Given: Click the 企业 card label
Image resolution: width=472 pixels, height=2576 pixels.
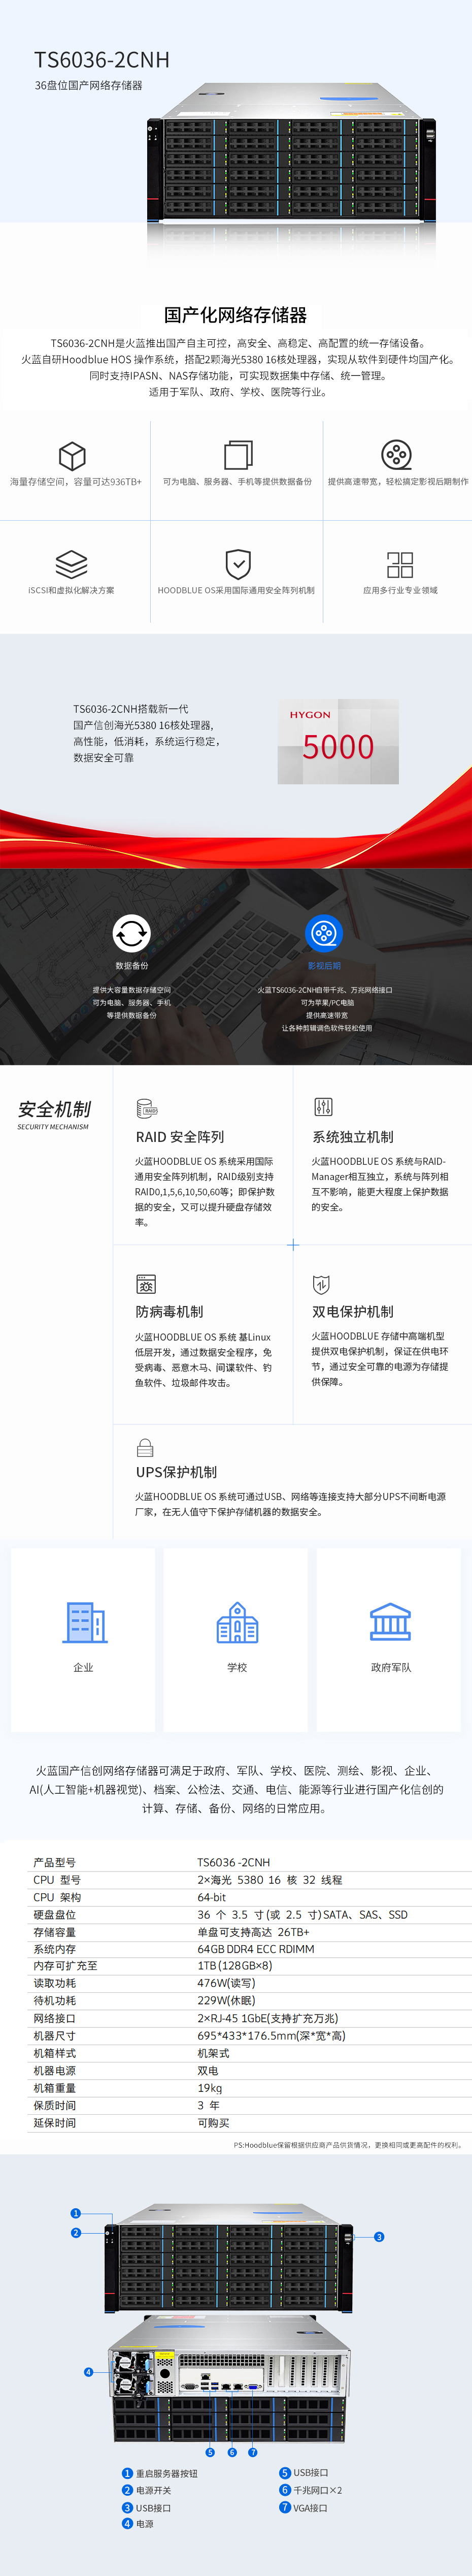Looking at the screenshot, I should tap(84, 1667).
